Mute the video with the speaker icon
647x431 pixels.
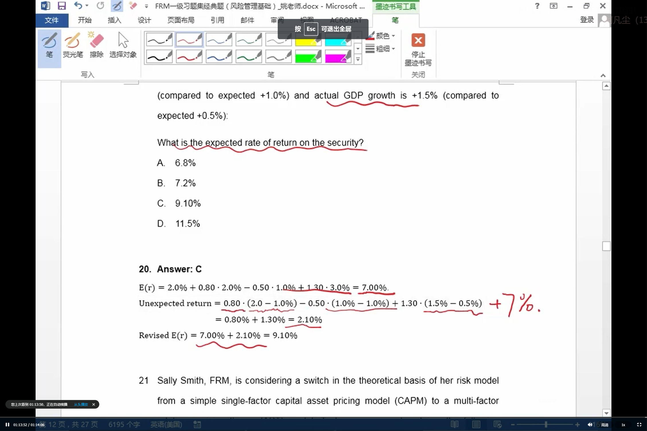[x=590, y=425]
